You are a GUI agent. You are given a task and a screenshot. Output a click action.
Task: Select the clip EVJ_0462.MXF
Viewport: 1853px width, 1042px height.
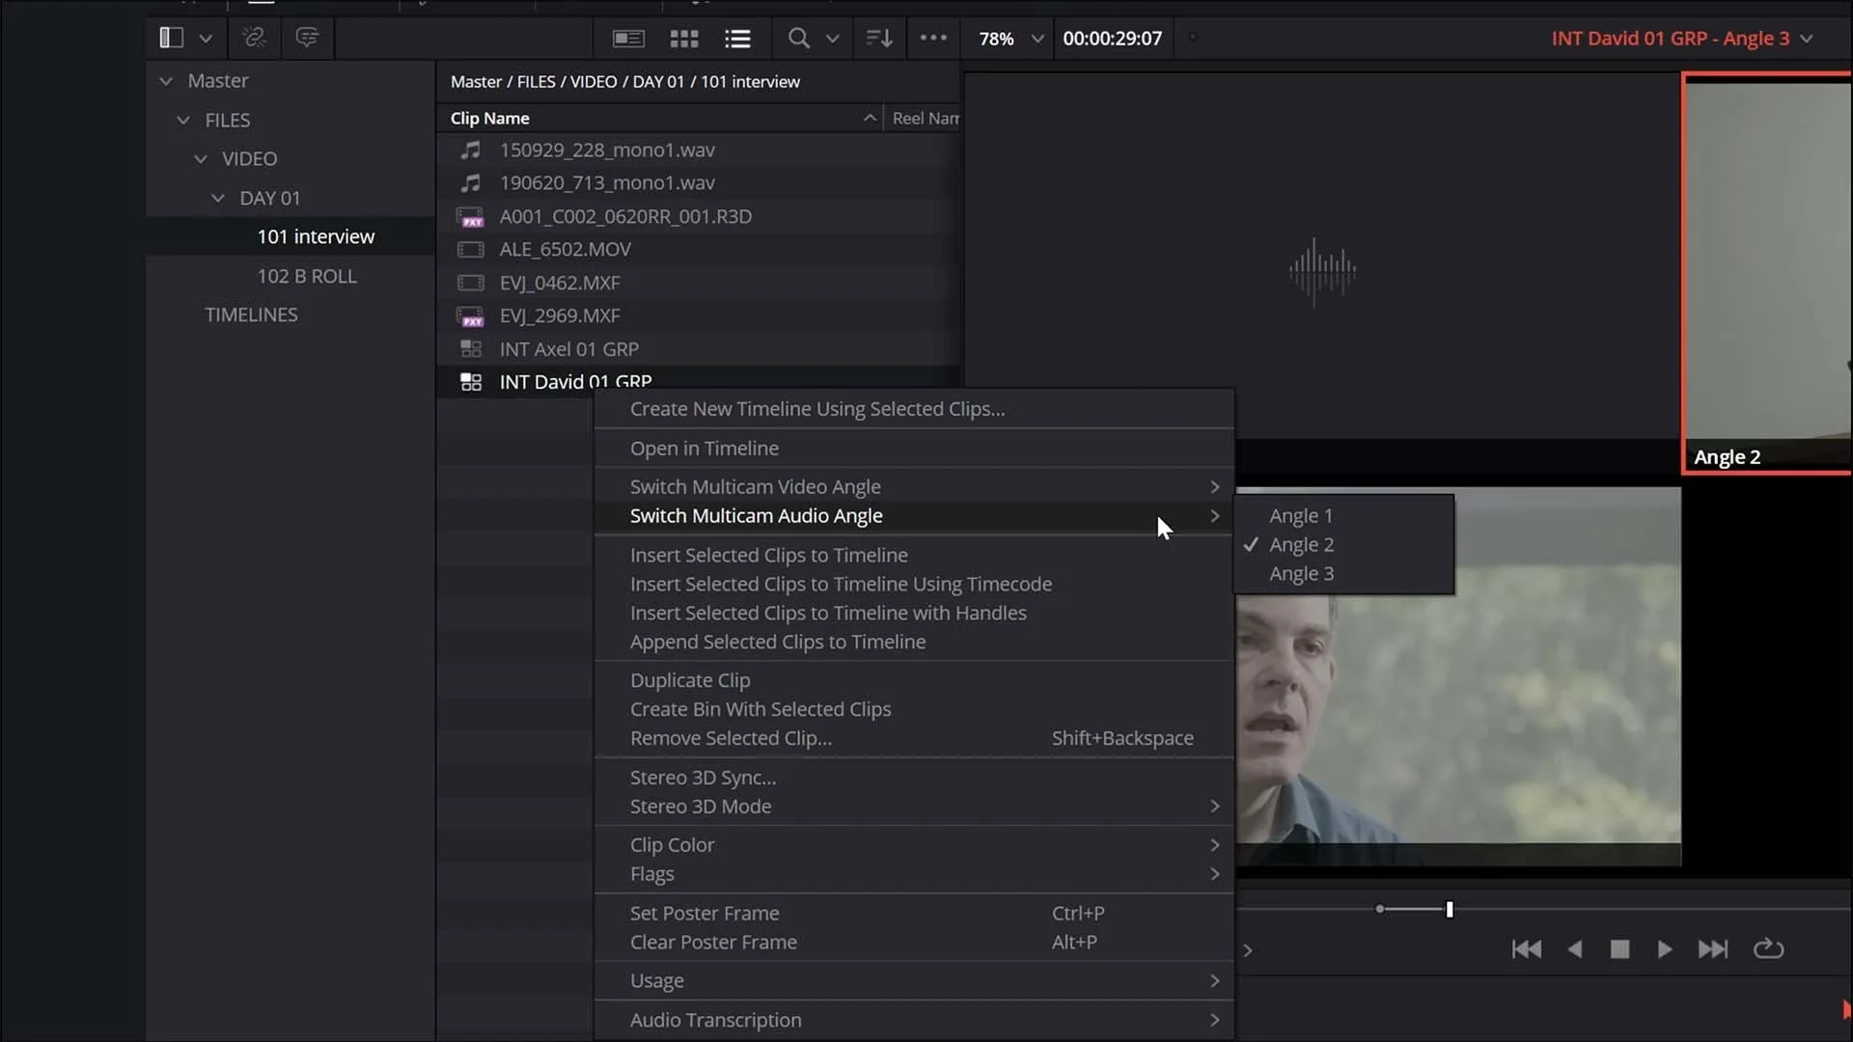(x=562, y=283)
